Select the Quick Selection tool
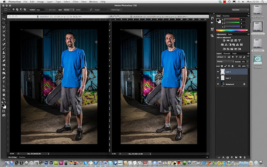 4,32
